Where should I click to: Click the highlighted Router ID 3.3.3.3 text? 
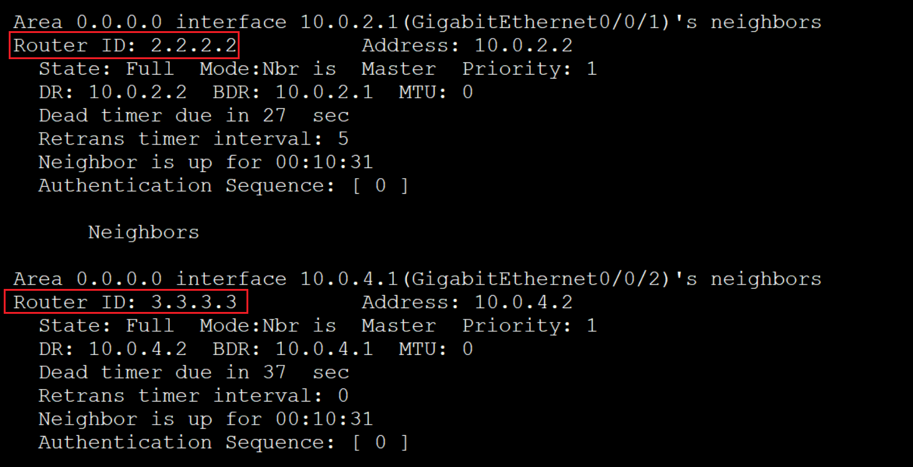pos(124,303)
